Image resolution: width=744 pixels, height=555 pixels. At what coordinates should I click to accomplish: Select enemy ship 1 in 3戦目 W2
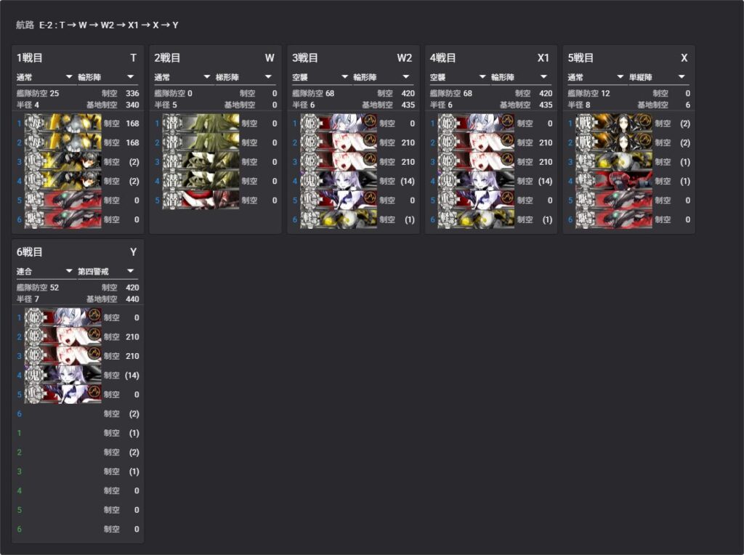tap(339, 123)
